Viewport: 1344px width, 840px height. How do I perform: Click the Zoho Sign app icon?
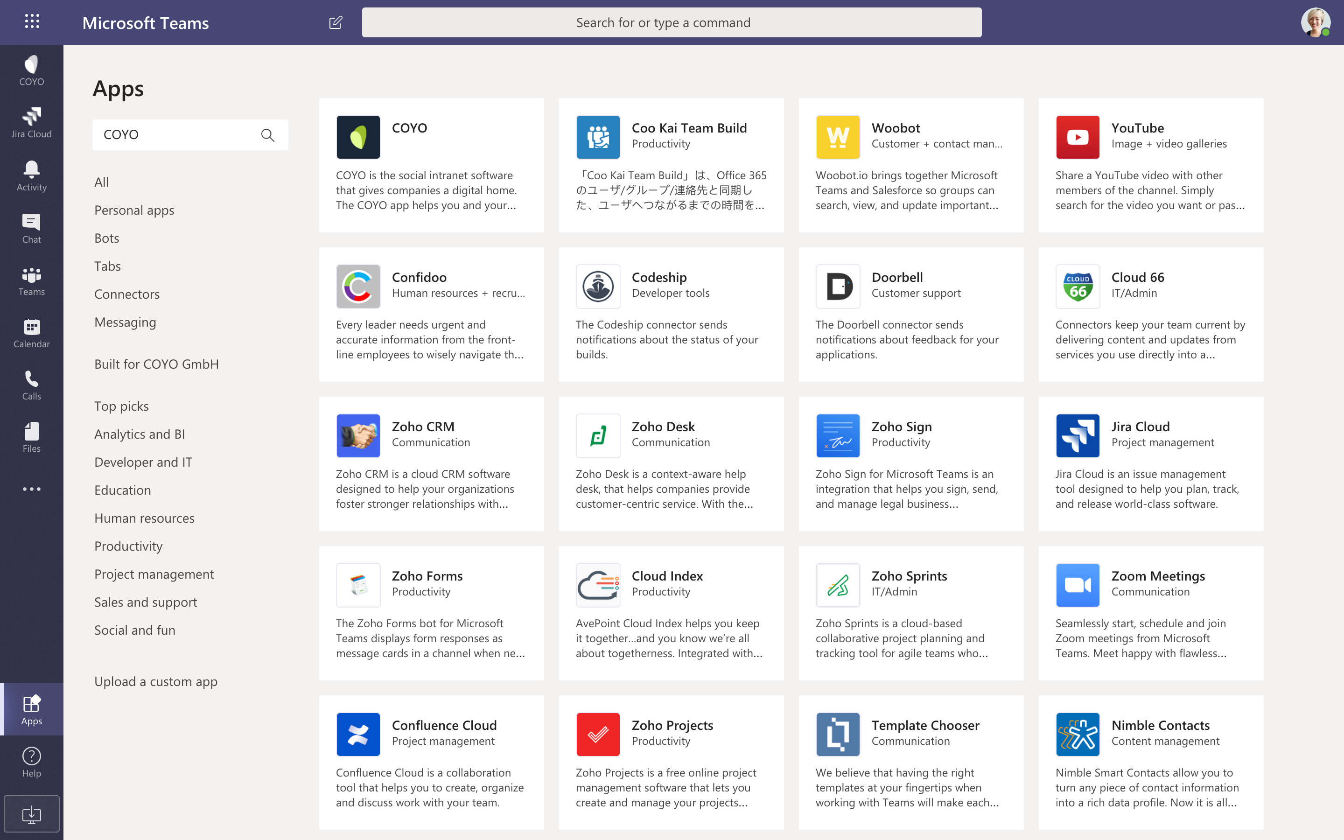[838, 436]
